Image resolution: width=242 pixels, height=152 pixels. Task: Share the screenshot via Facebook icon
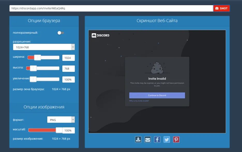tap(157, 140)
